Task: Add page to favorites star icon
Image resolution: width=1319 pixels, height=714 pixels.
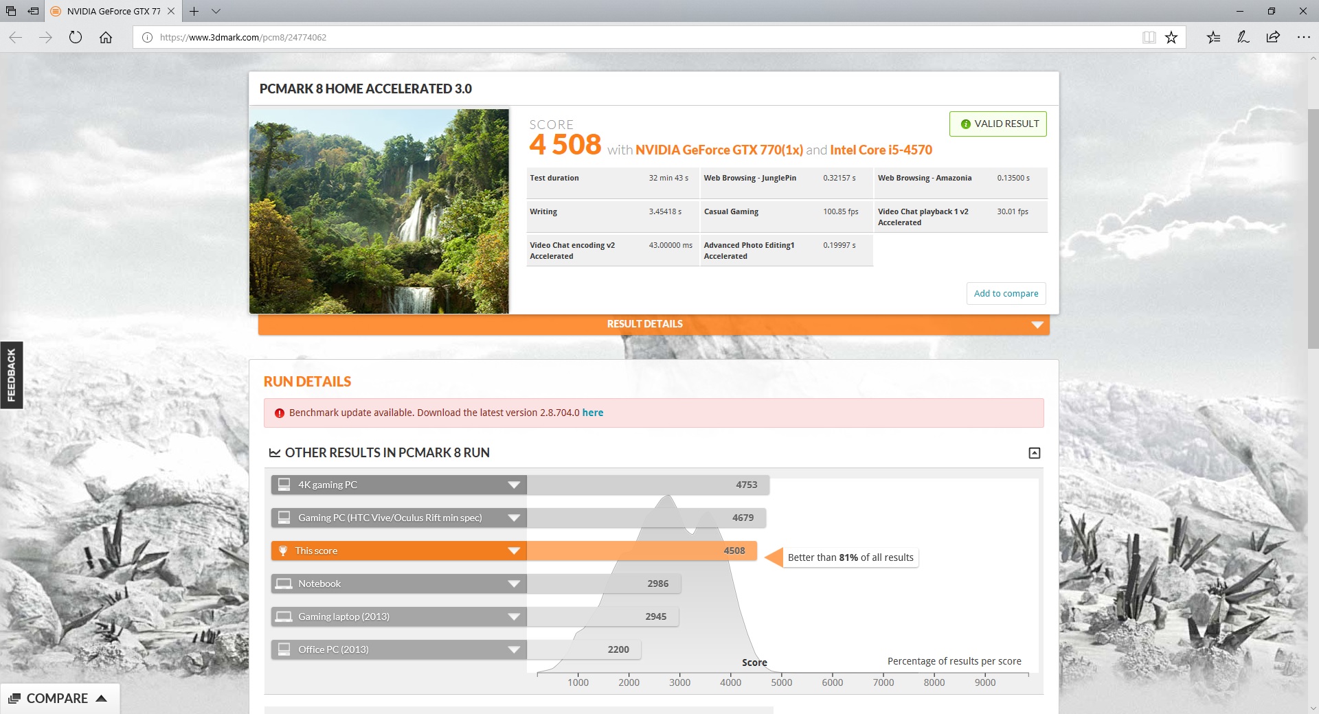Action: [1171, 38]
